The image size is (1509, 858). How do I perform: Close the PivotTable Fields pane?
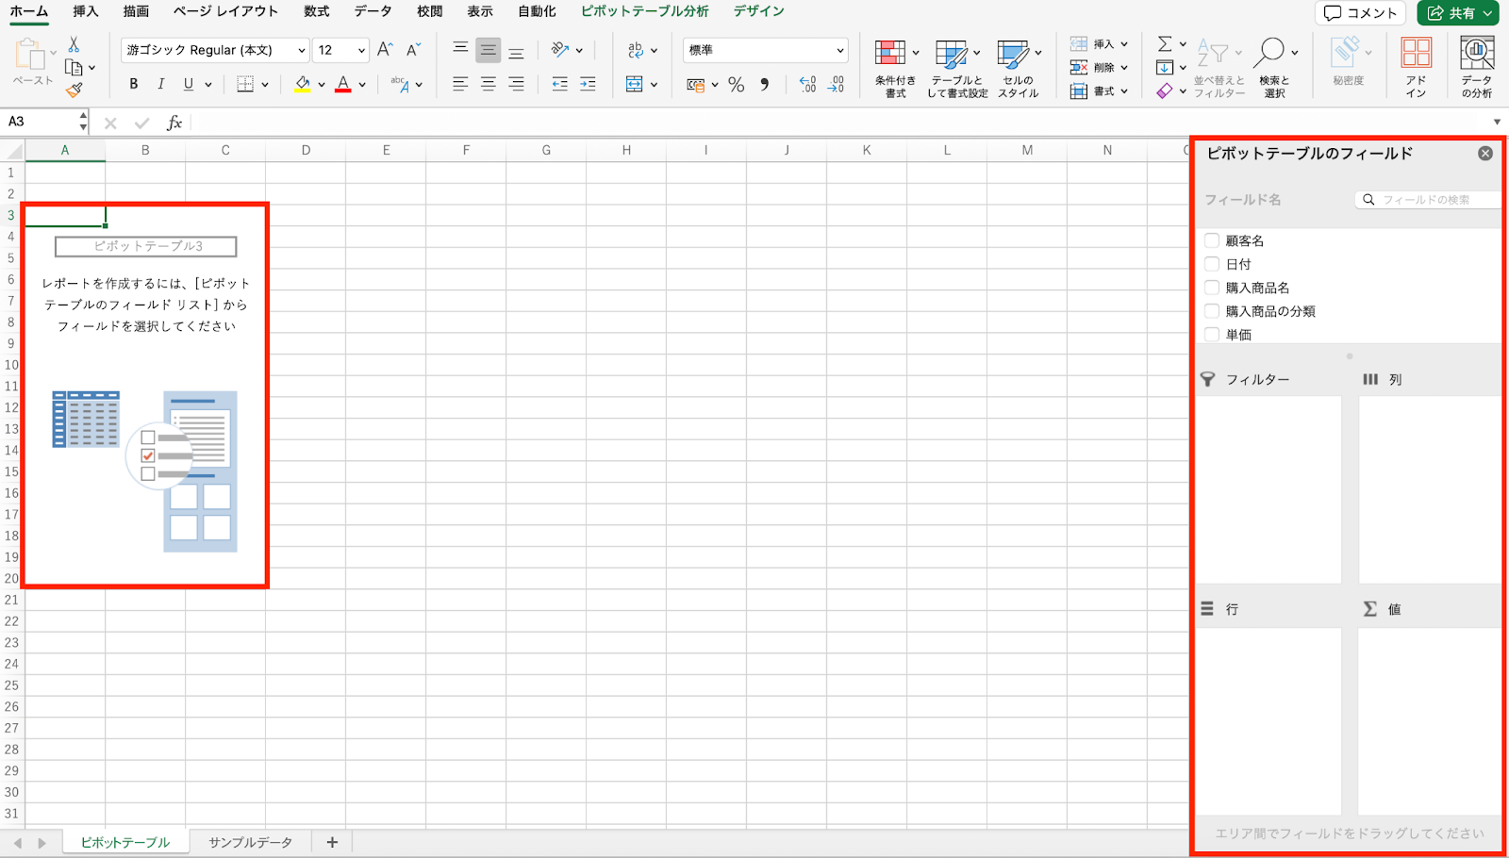click(1485, 154)
